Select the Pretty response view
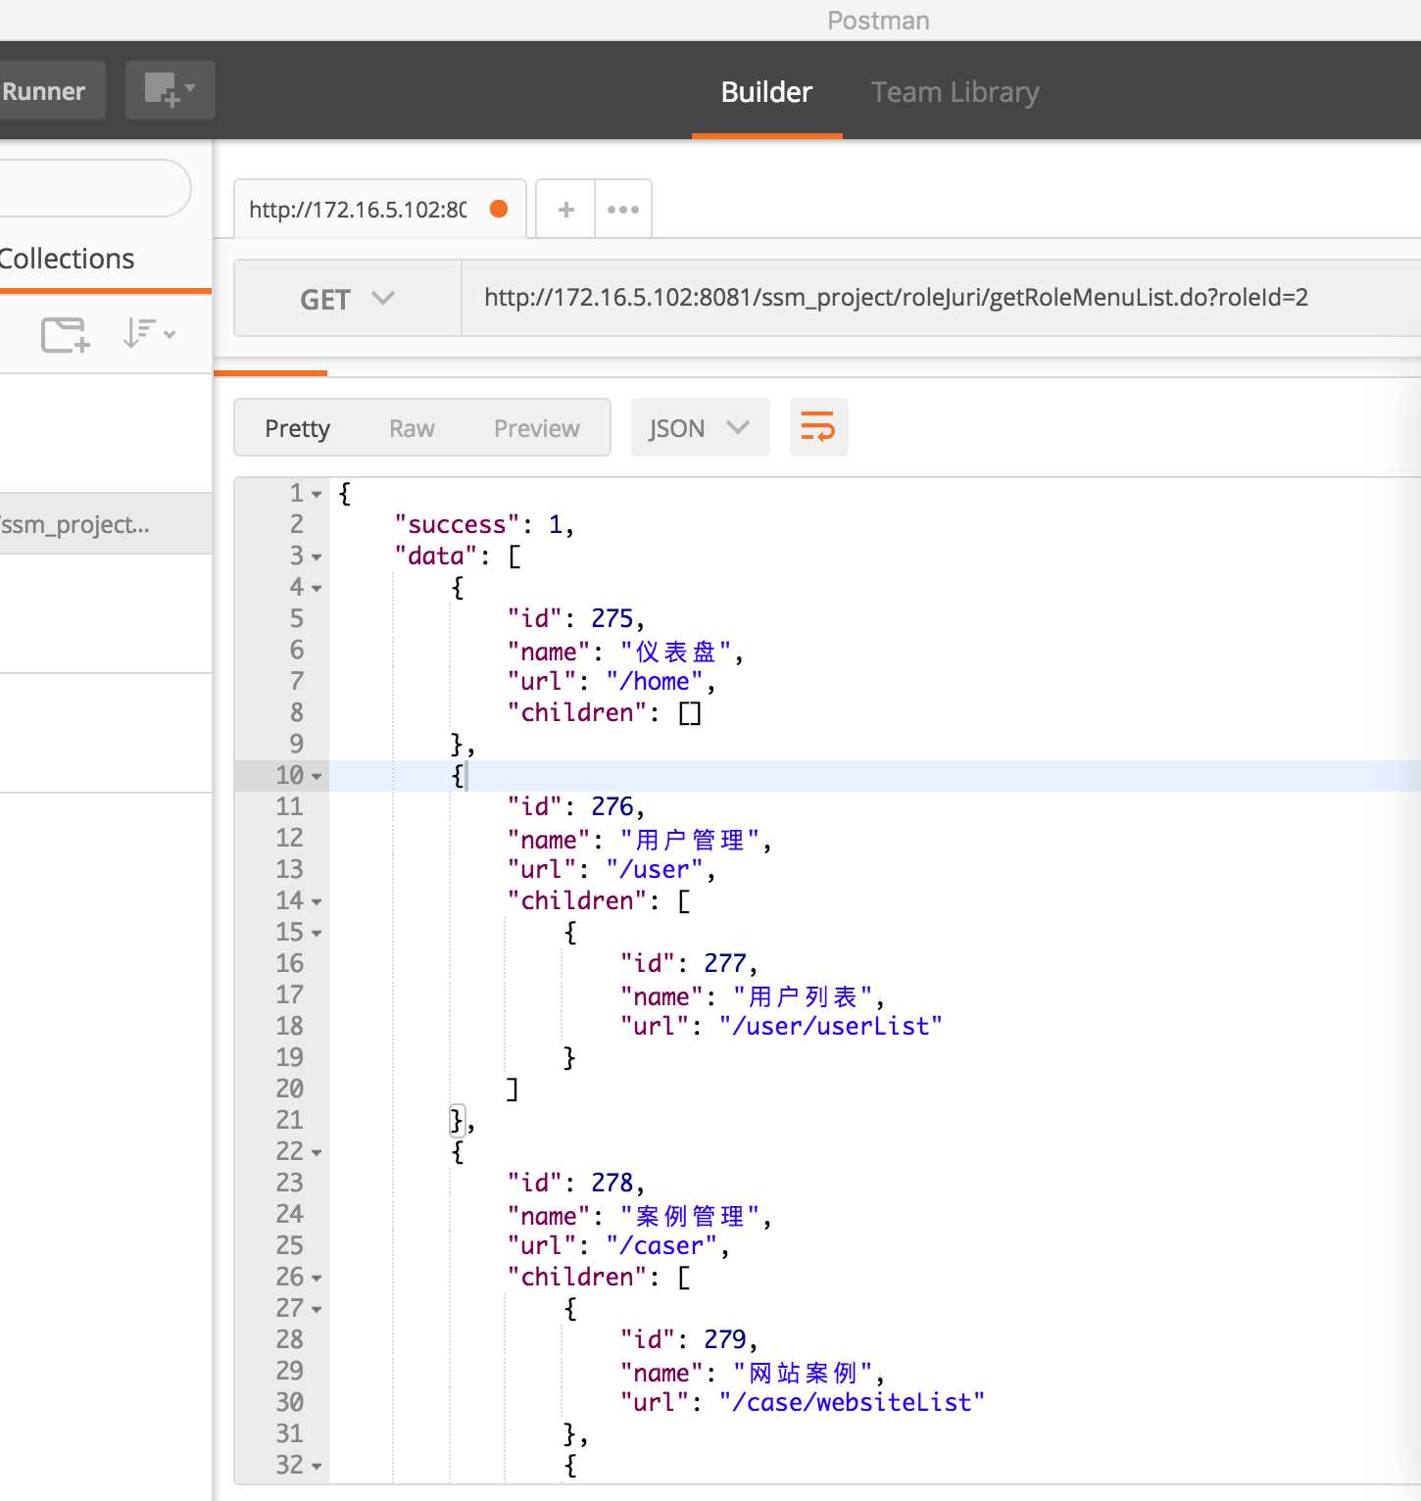The height and width of the screenshot is (1501, 1421). 297,428
